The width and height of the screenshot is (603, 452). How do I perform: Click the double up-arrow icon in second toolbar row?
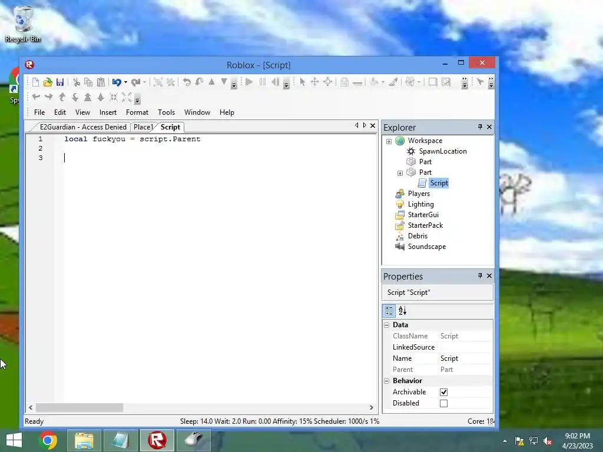coord(88,97)
